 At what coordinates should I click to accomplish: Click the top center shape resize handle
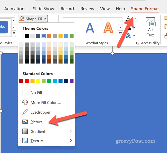(112, 53)
